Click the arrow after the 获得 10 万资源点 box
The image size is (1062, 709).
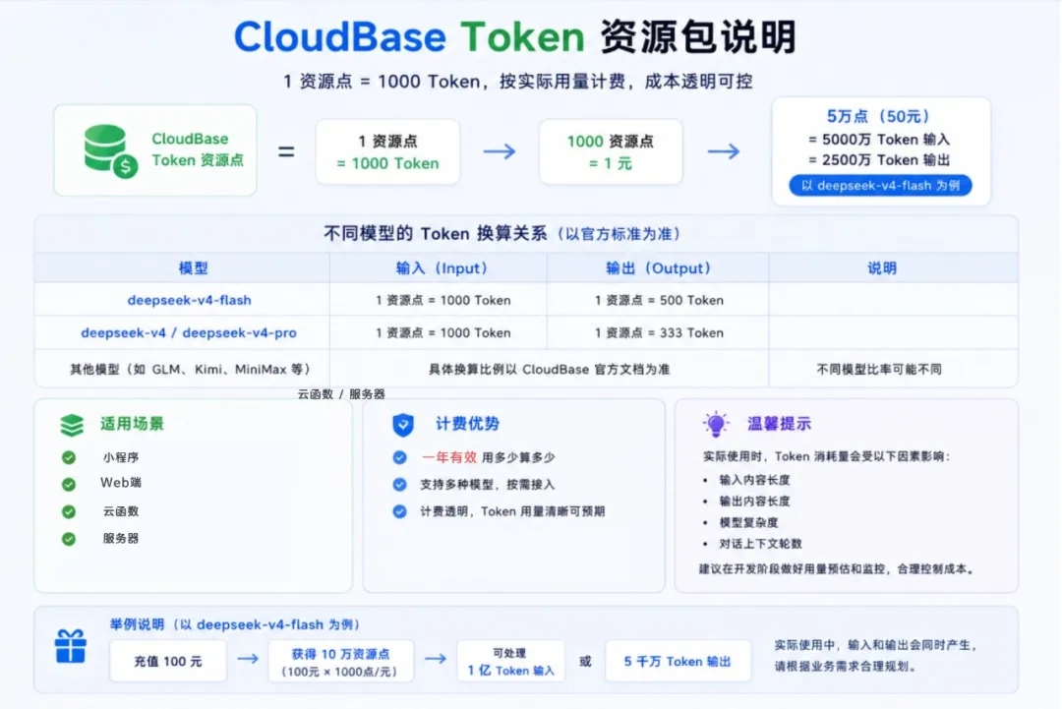[436, 658]
